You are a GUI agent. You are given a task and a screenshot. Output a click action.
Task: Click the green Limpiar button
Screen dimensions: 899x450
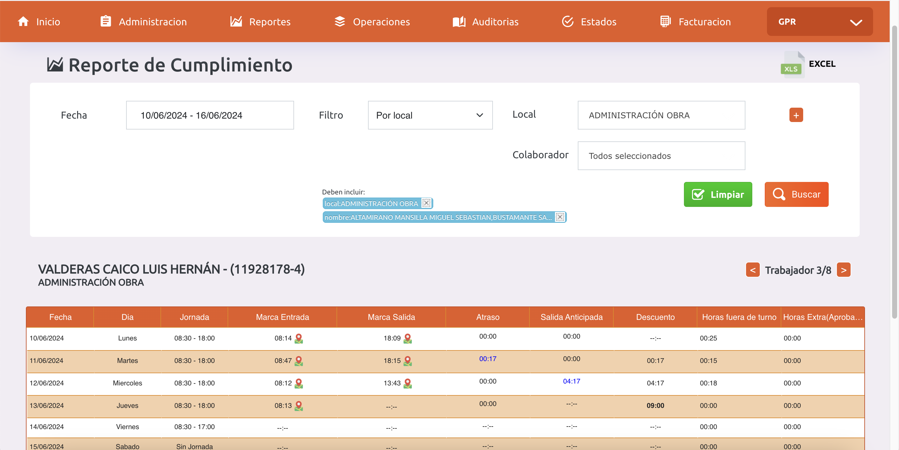click(718, 194)
